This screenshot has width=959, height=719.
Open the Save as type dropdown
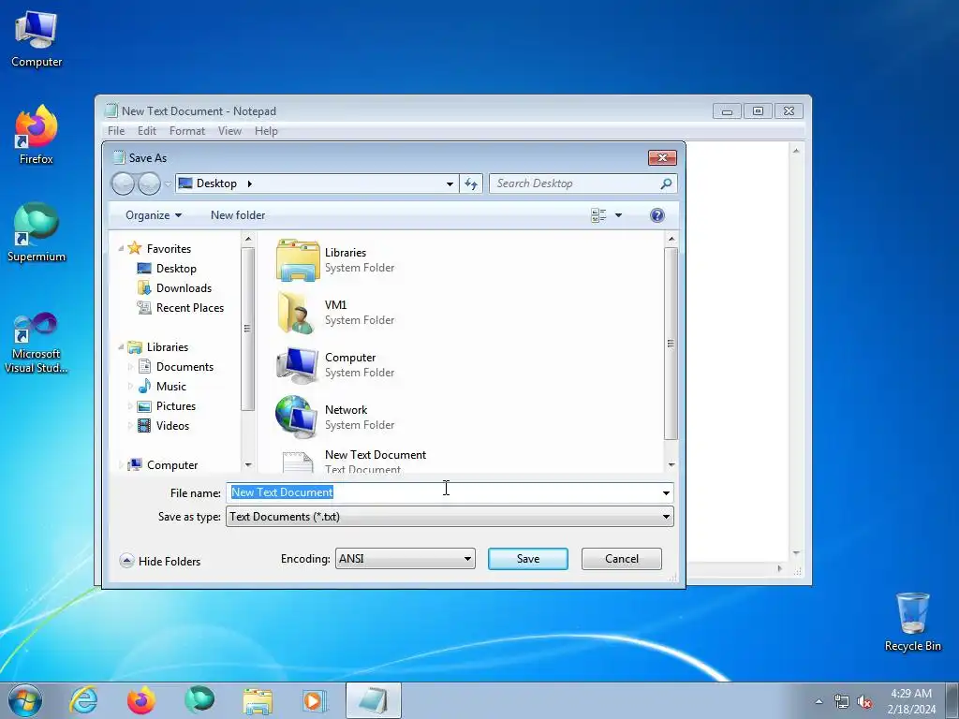click(450, 517)
